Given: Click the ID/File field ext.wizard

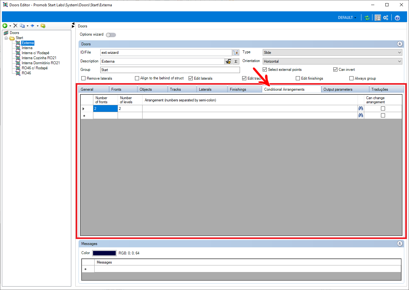Looking at the screenshot, I should point(166,53).
